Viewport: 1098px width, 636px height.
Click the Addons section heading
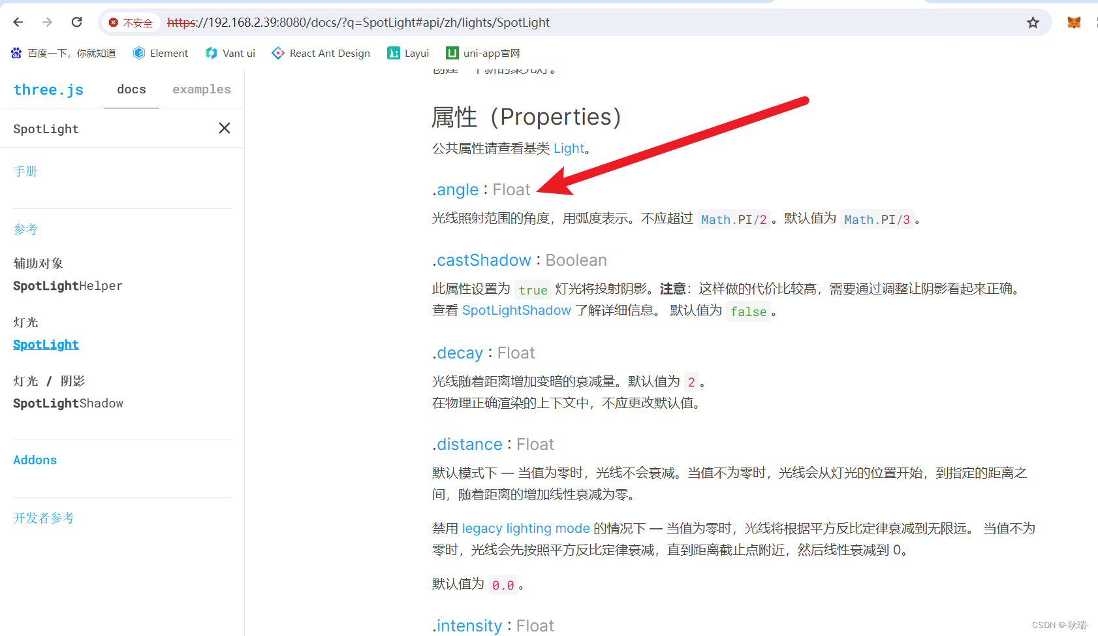[x=35, y=460]
